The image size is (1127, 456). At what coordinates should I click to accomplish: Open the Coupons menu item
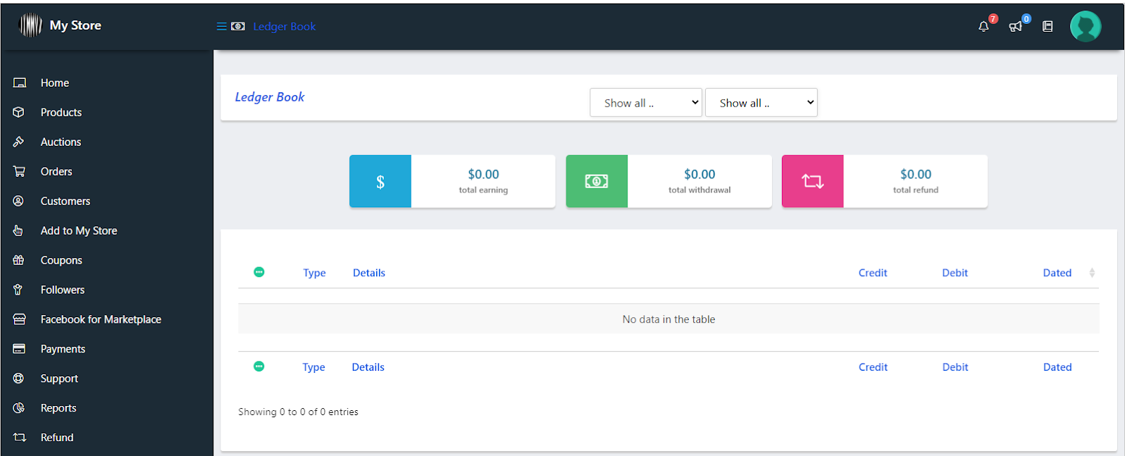click(x=61, y=261)
